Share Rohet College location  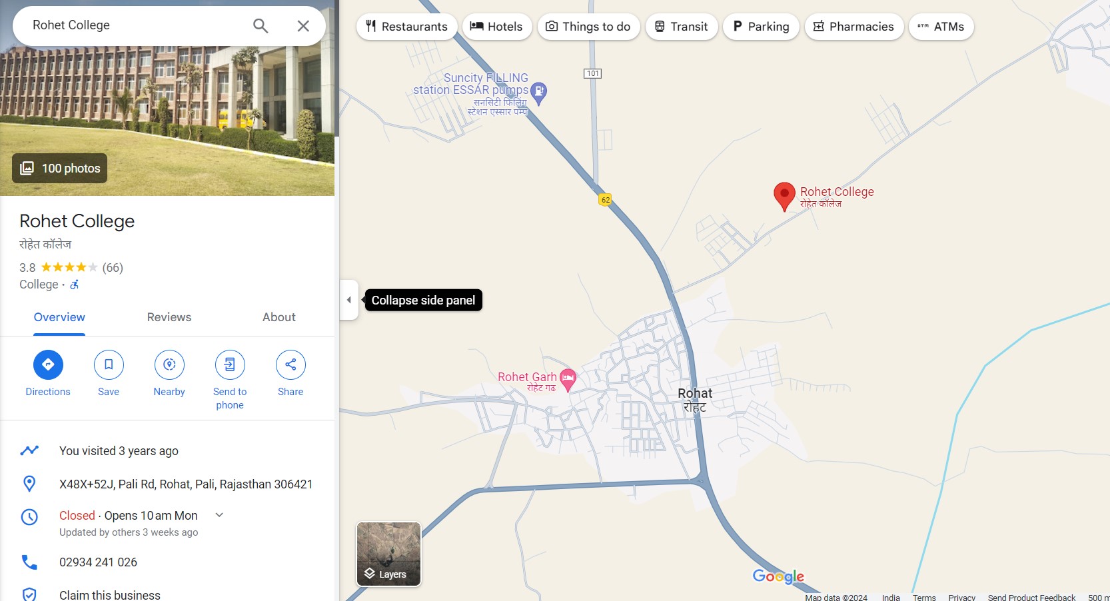[290, 364]
